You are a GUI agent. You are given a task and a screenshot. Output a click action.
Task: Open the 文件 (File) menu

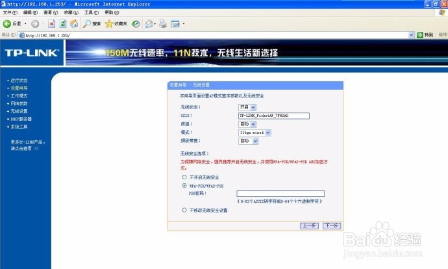10,12
